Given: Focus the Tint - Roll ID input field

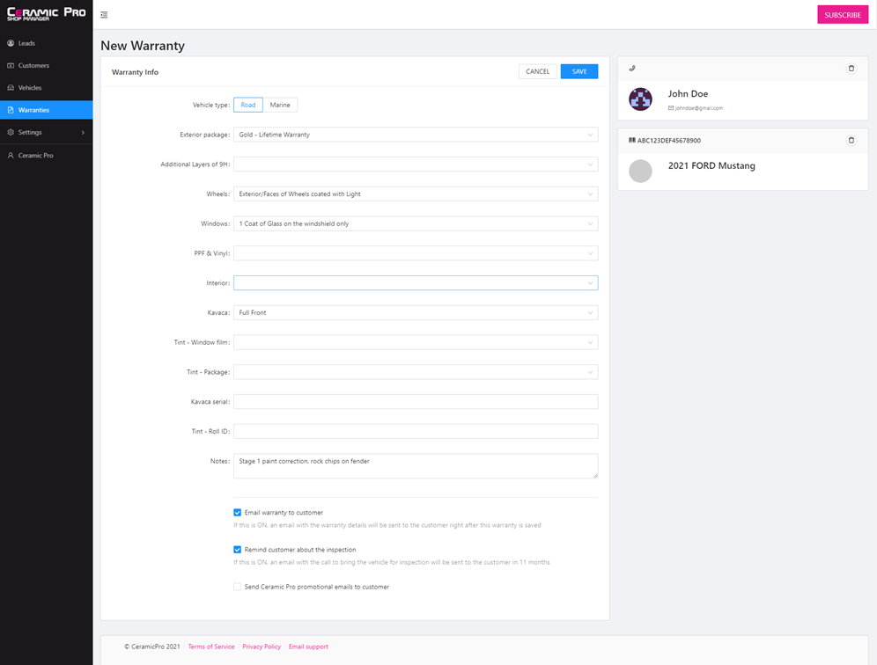Looking at the screenshot, I should click(x=416, y=431).
